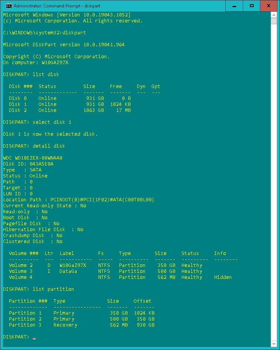280x350 pixels.
Task: Minimize the Command Prompt window
Action: tap(234, 6)
